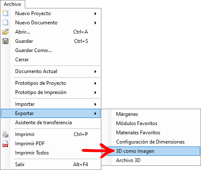Click the Nuevo Documento blank page icon
This screenshot has height=170, width=201.
point(5,23)
